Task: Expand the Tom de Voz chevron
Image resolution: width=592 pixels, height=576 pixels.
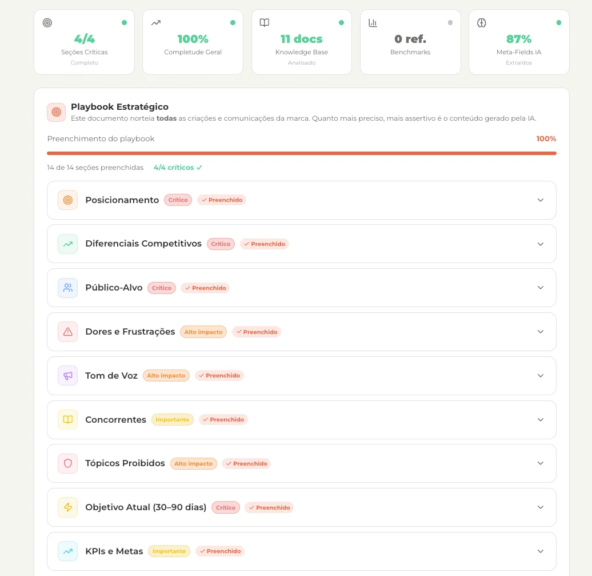Action: point(540,376)
